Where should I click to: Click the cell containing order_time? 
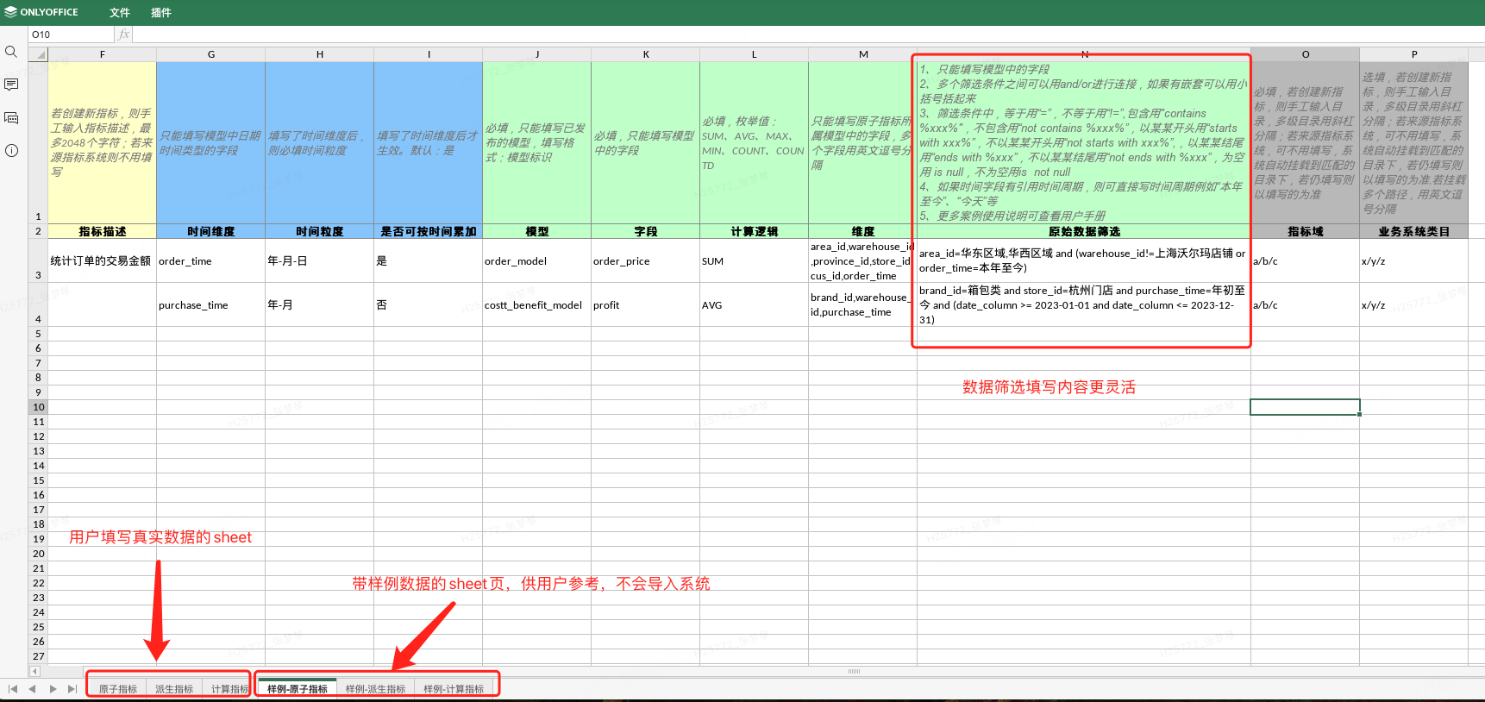211,260
